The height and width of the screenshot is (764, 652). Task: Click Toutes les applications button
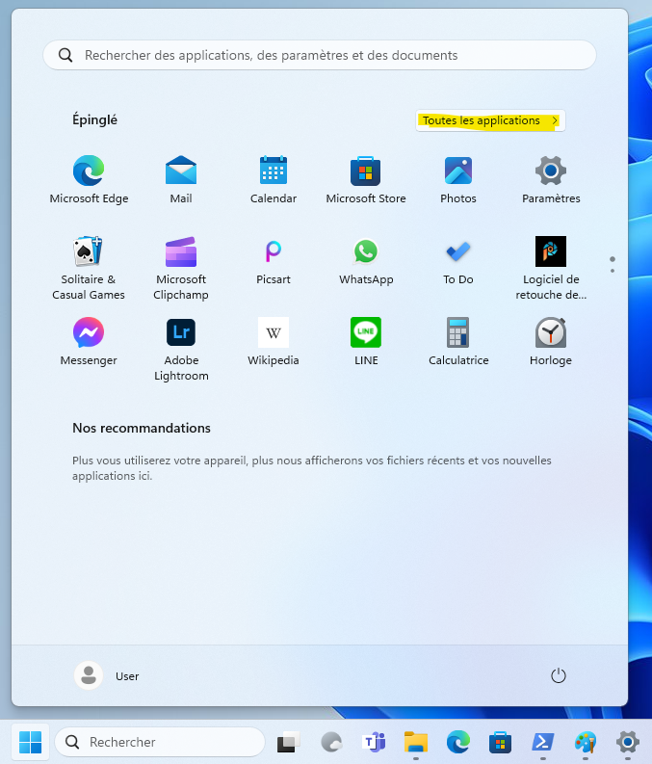tap(490, 120)
